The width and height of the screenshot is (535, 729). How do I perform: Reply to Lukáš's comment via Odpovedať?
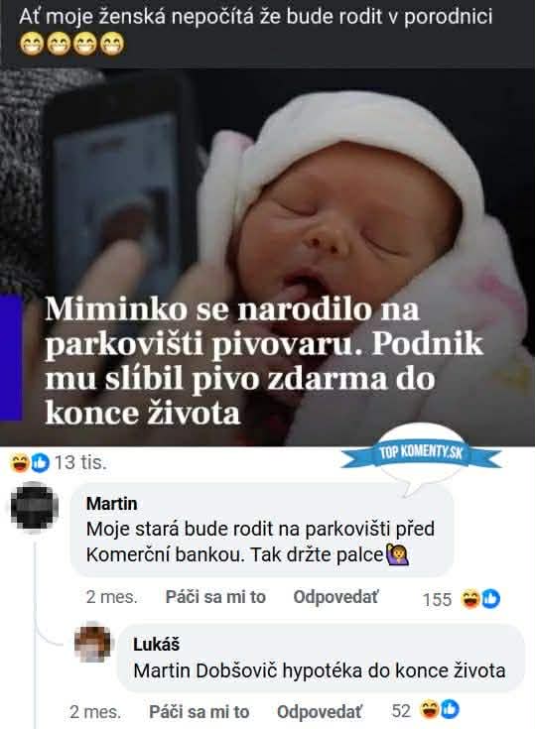pos(320,712)
